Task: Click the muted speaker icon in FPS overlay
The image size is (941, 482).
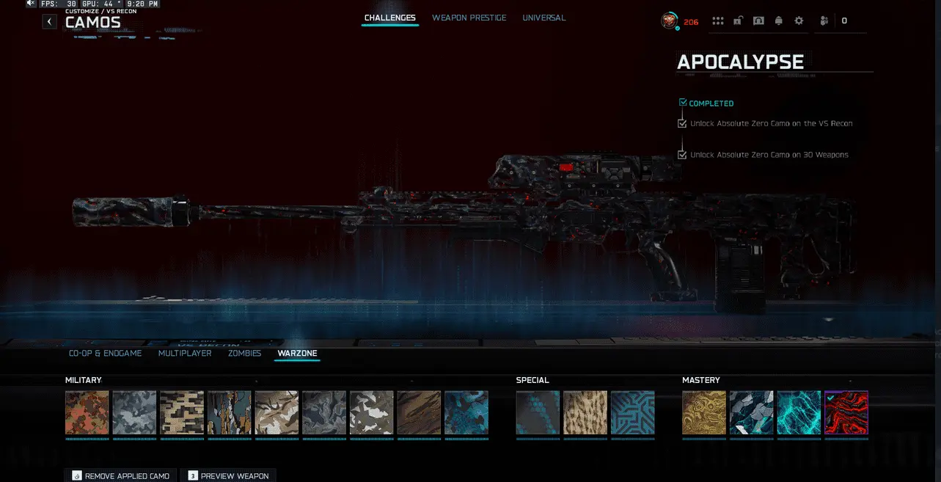Action: coord(32,4)
